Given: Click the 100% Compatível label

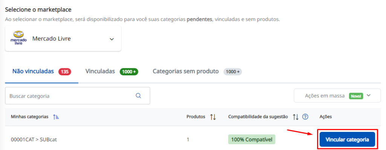Looking at the screenshot, I should pos(251,139).
